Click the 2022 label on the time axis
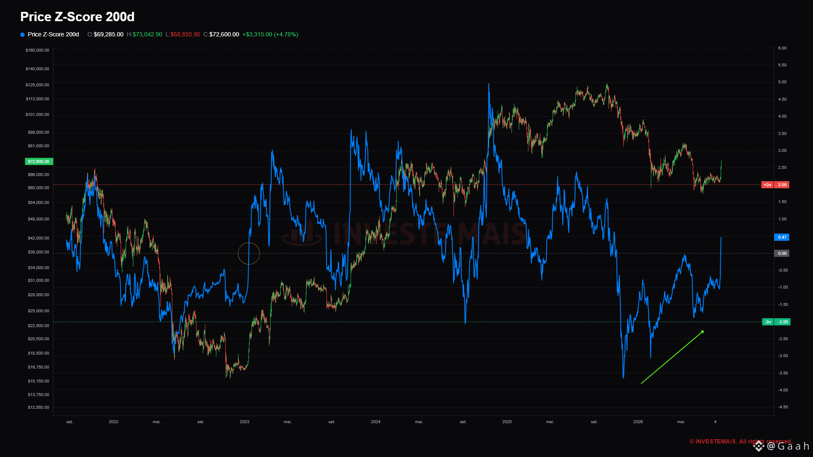Viewport: 813px width, 457px height. tap(113, 421)
